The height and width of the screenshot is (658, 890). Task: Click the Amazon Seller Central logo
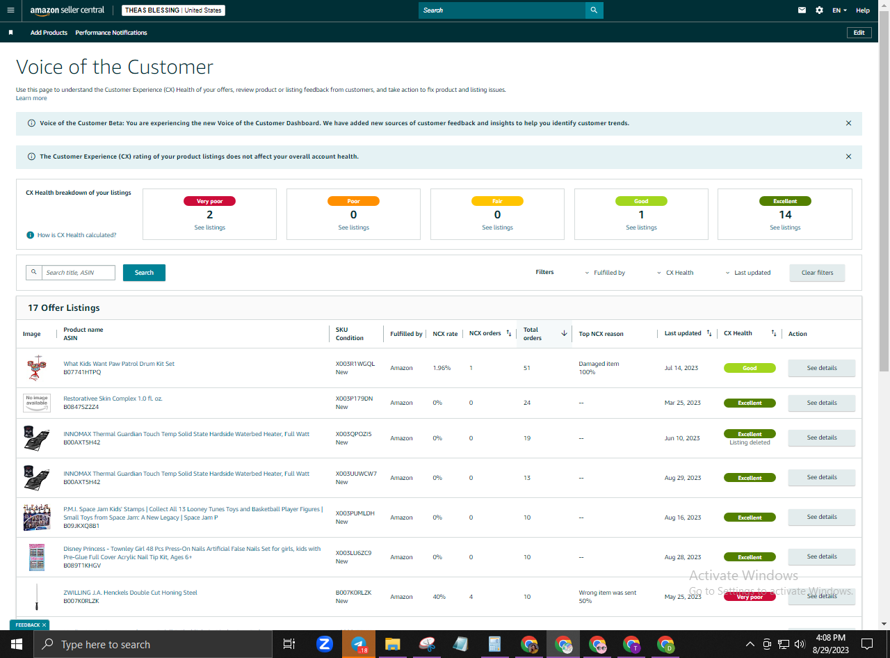[67, 10]
